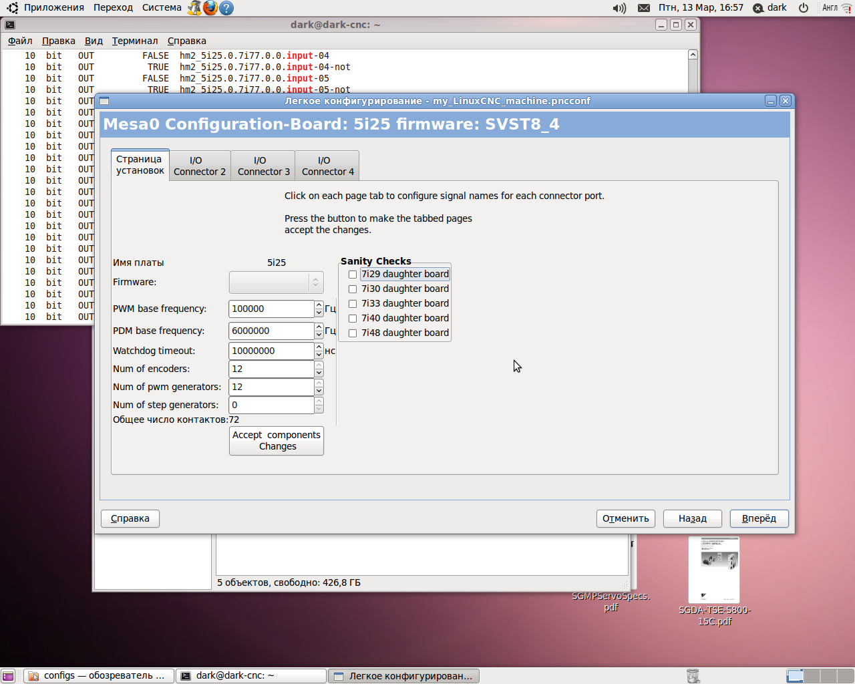Image resolution: width=855 pixels, height=684 pixels.
Task: Click the Вперёд button
Action: pyautogui.click(x=759, y=518)
